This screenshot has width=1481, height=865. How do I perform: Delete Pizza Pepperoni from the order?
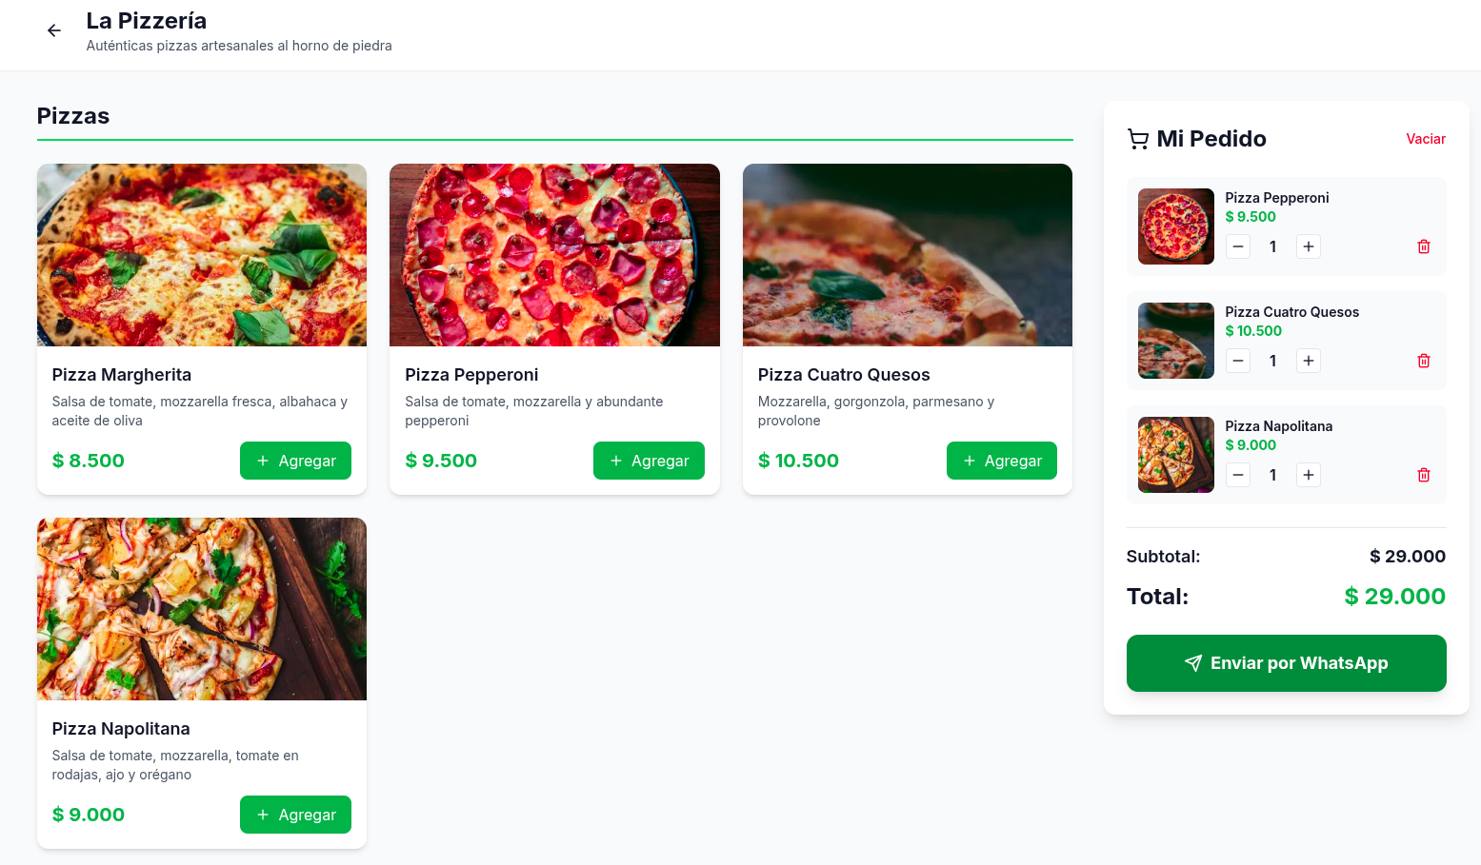click(x=1423, y=246)
